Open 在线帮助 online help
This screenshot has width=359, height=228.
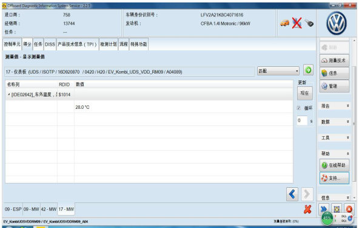point(334,165)
